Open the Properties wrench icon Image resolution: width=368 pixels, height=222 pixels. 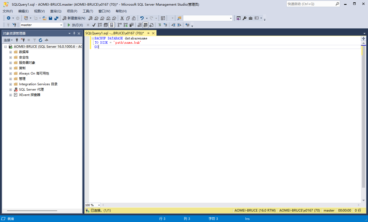click(245, 18)
